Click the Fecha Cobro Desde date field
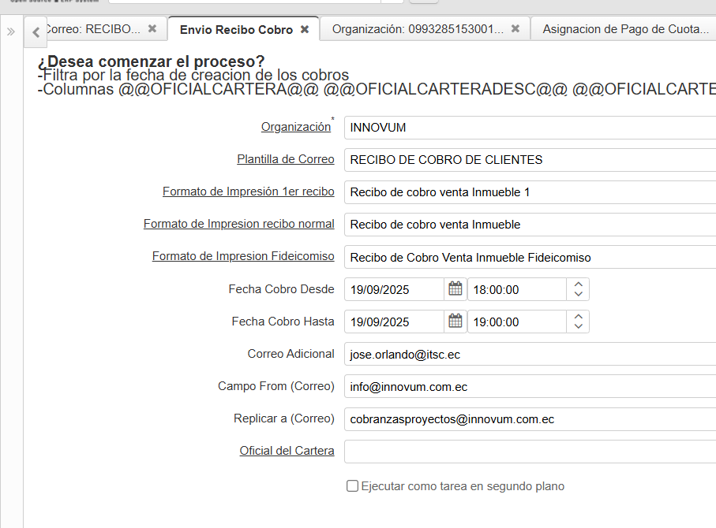The width and height of the screenshot is (716, 528). tap(394, 289)
